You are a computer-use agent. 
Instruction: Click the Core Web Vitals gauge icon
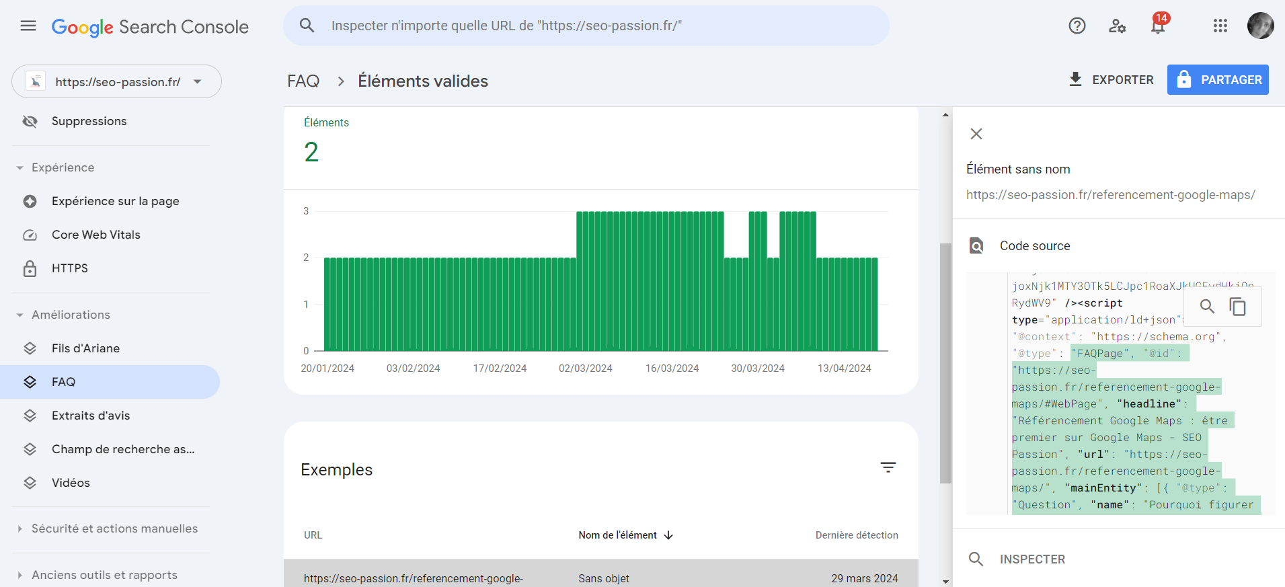30,235
